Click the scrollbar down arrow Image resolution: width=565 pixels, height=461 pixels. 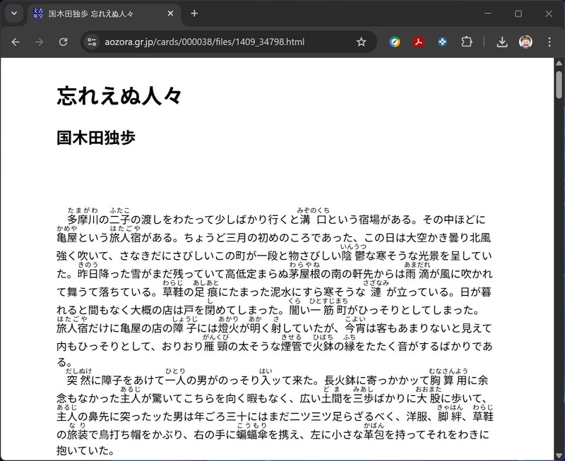pos(559,455)
